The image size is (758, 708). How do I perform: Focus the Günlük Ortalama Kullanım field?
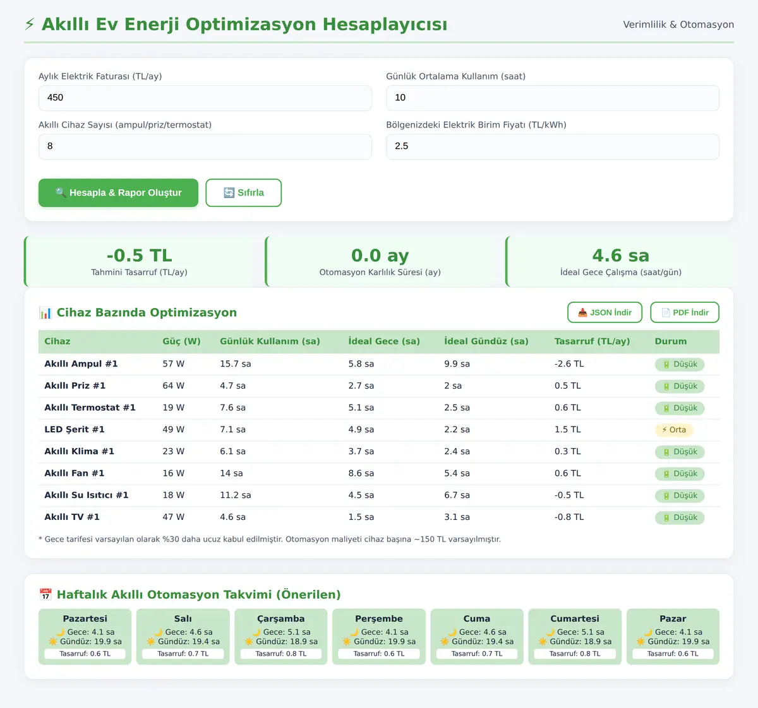pyautogui.click(x=553, y=98)
